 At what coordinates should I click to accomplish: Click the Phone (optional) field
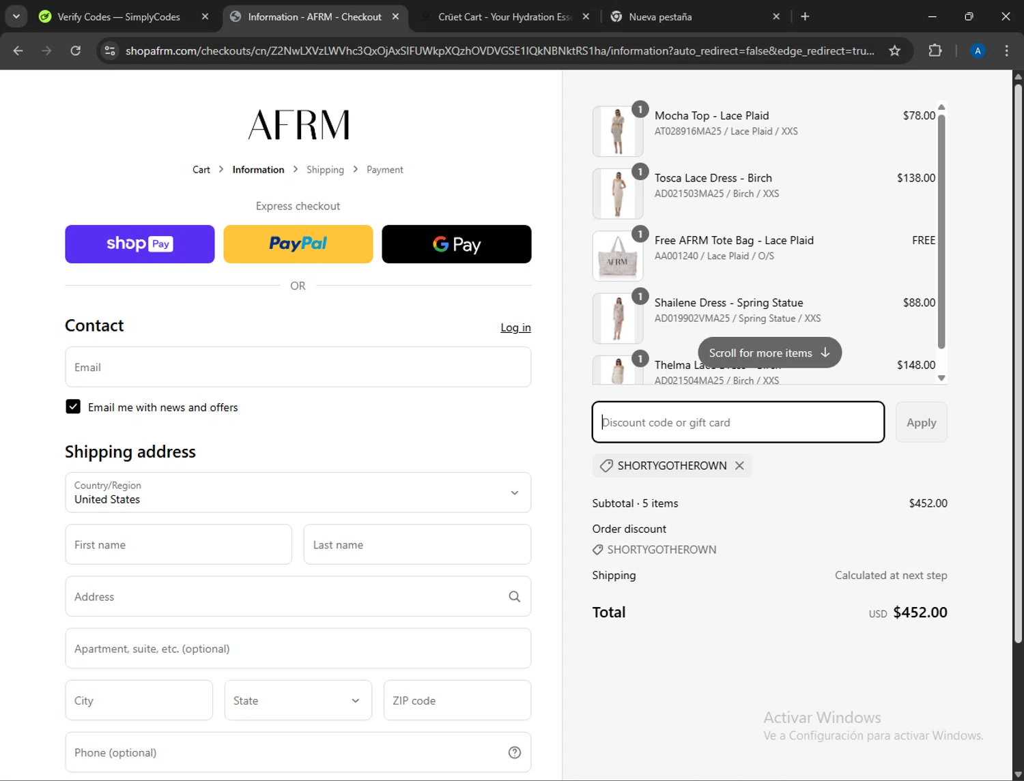pyautogui.click(x=298, y=752)
